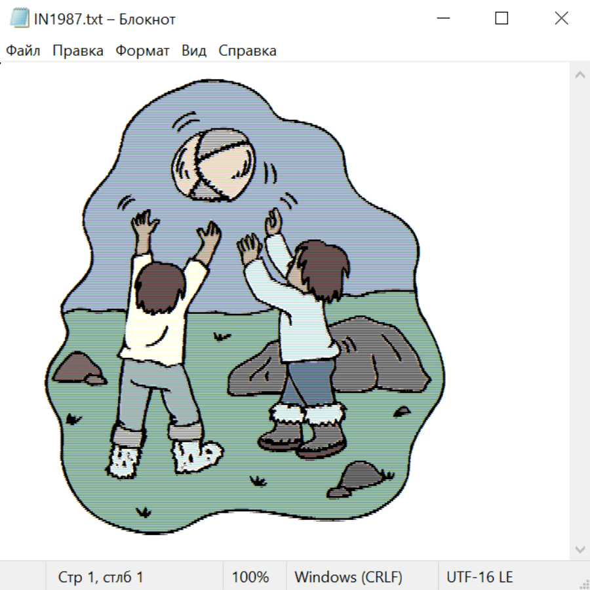Viewport: 590px width, 590px height.
Task: Open the Вид menu
Action: 193,50
